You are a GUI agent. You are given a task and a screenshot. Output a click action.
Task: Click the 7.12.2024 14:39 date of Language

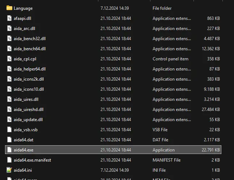point(115,8)
